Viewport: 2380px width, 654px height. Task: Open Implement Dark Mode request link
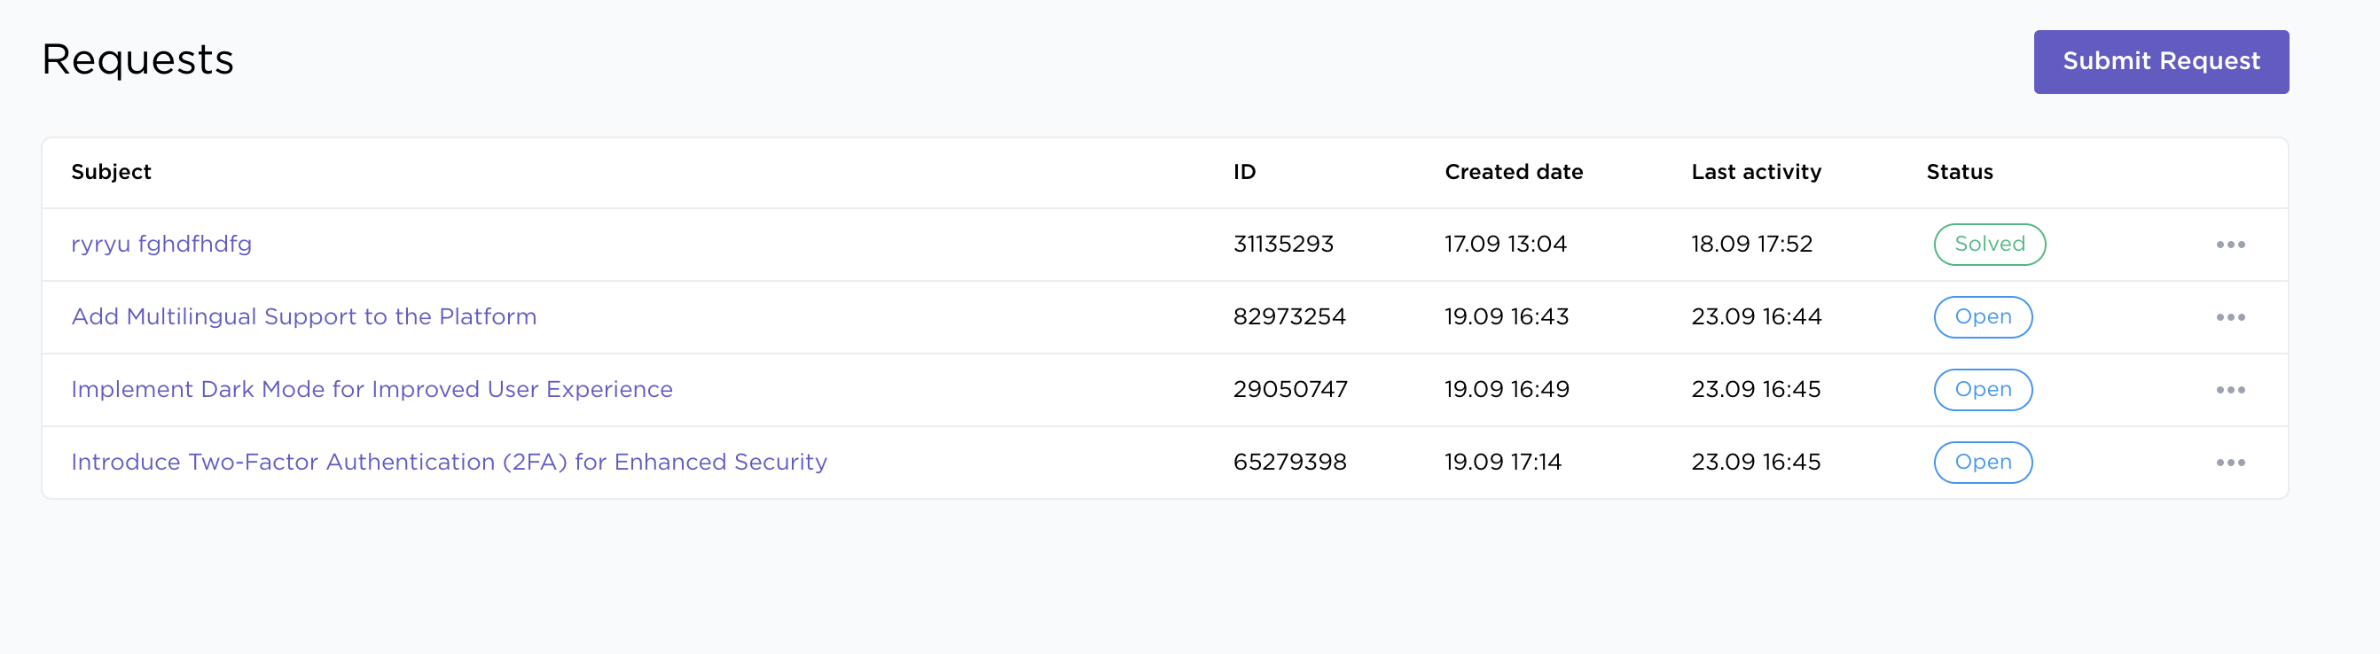(372, 389)
